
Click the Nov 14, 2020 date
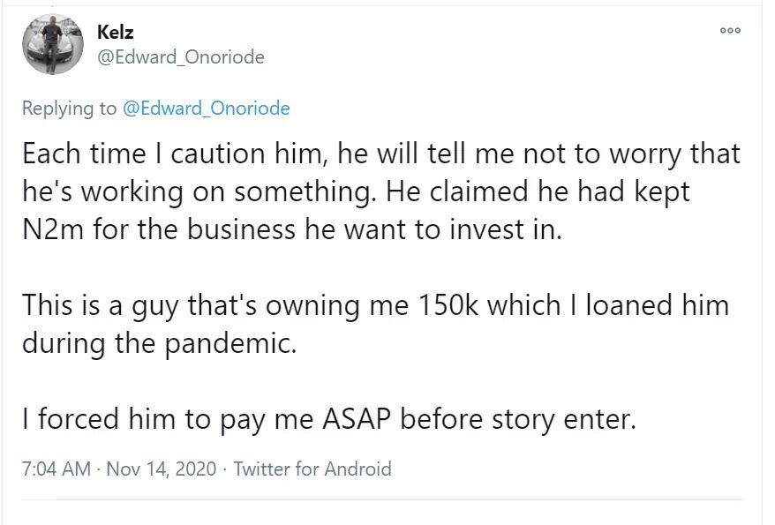(x=161, y=469)
